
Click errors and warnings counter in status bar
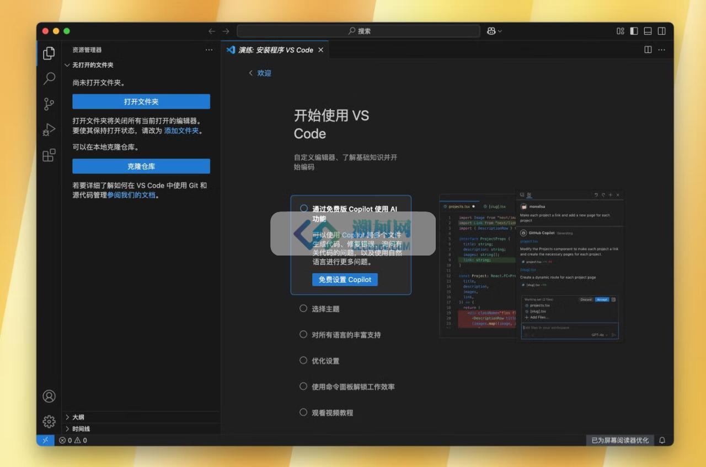73,440
